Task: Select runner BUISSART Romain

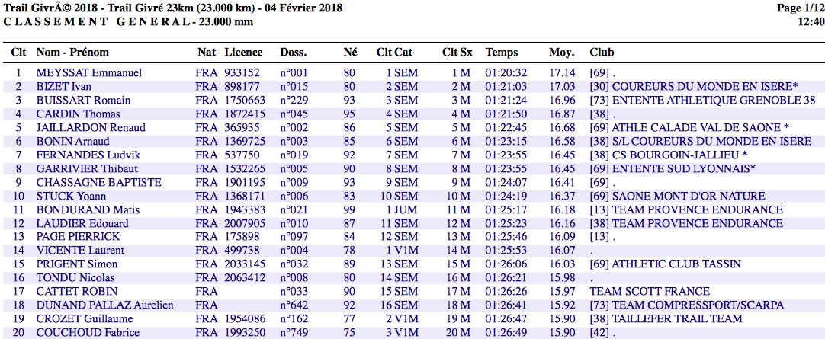Action: click(83, 101)
